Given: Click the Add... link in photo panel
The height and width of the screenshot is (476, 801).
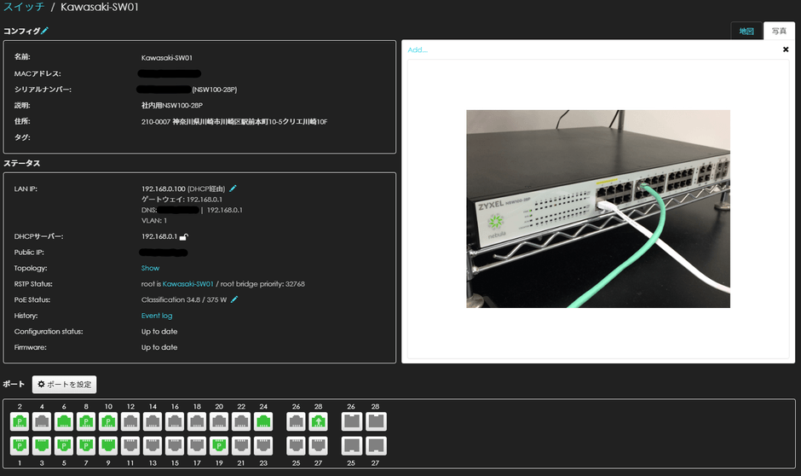Looking at the screenshot, I should coord(418,49).
